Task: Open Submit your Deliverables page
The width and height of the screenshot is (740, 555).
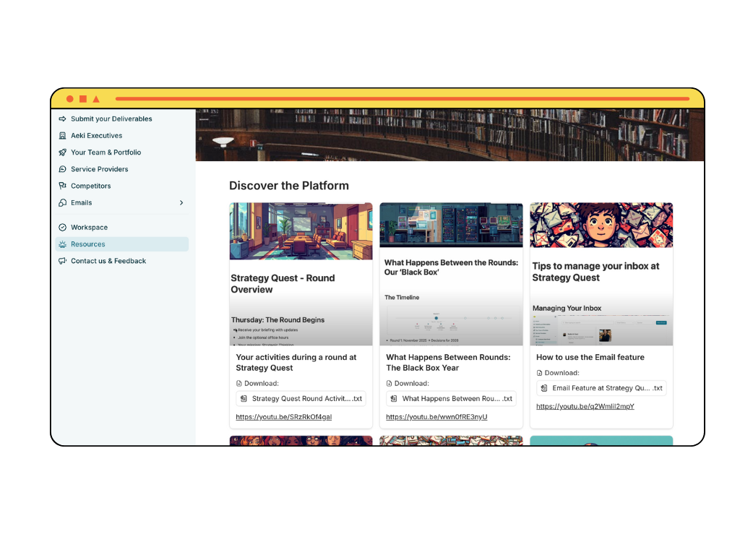Action: pos(122,119)
